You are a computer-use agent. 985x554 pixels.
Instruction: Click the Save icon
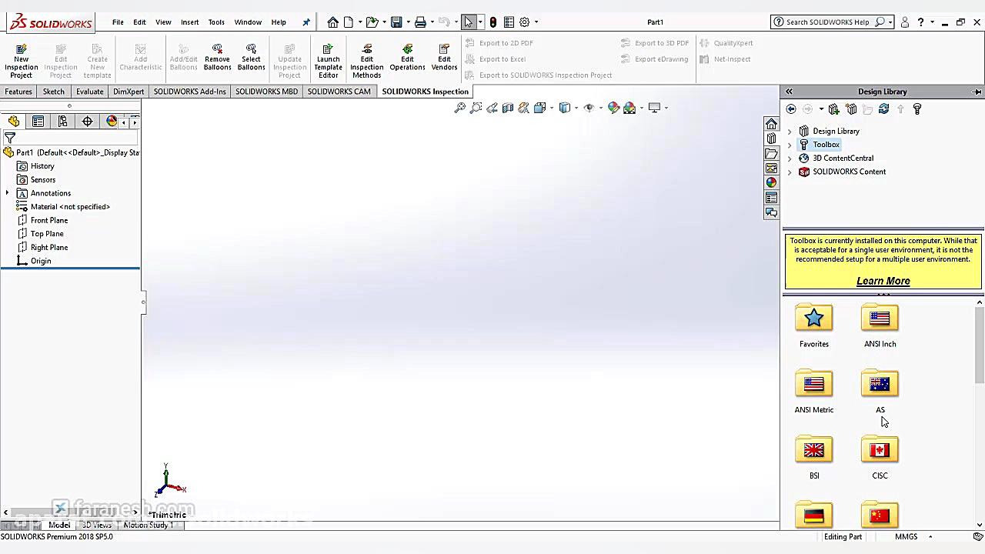pyautogui.click(x=396, y=22)
